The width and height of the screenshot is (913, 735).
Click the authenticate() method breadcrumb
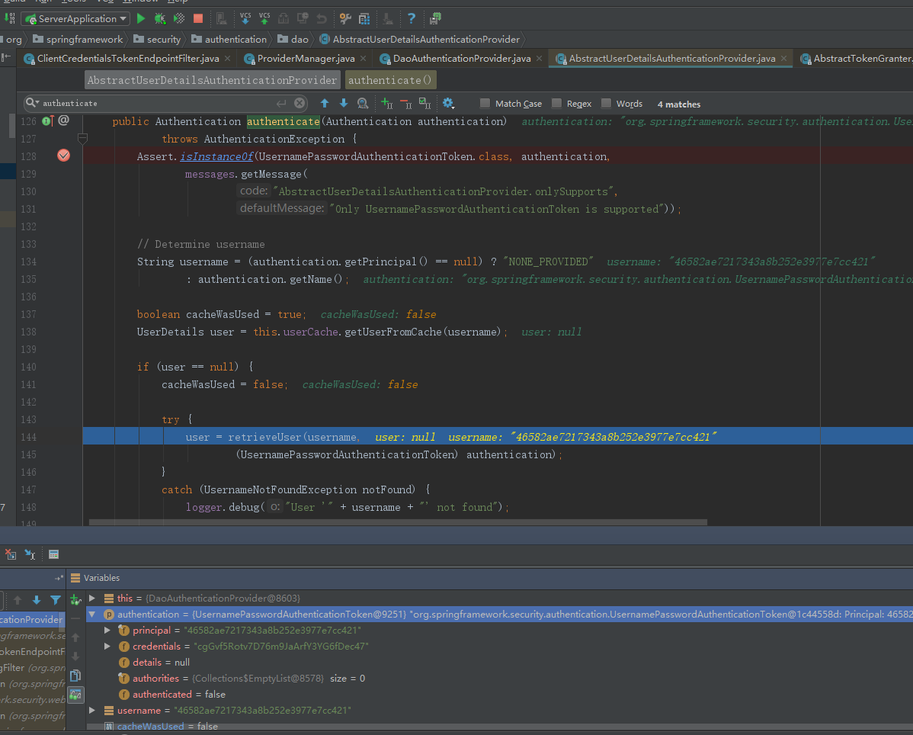pyautogui.click(x=390, y=80)
